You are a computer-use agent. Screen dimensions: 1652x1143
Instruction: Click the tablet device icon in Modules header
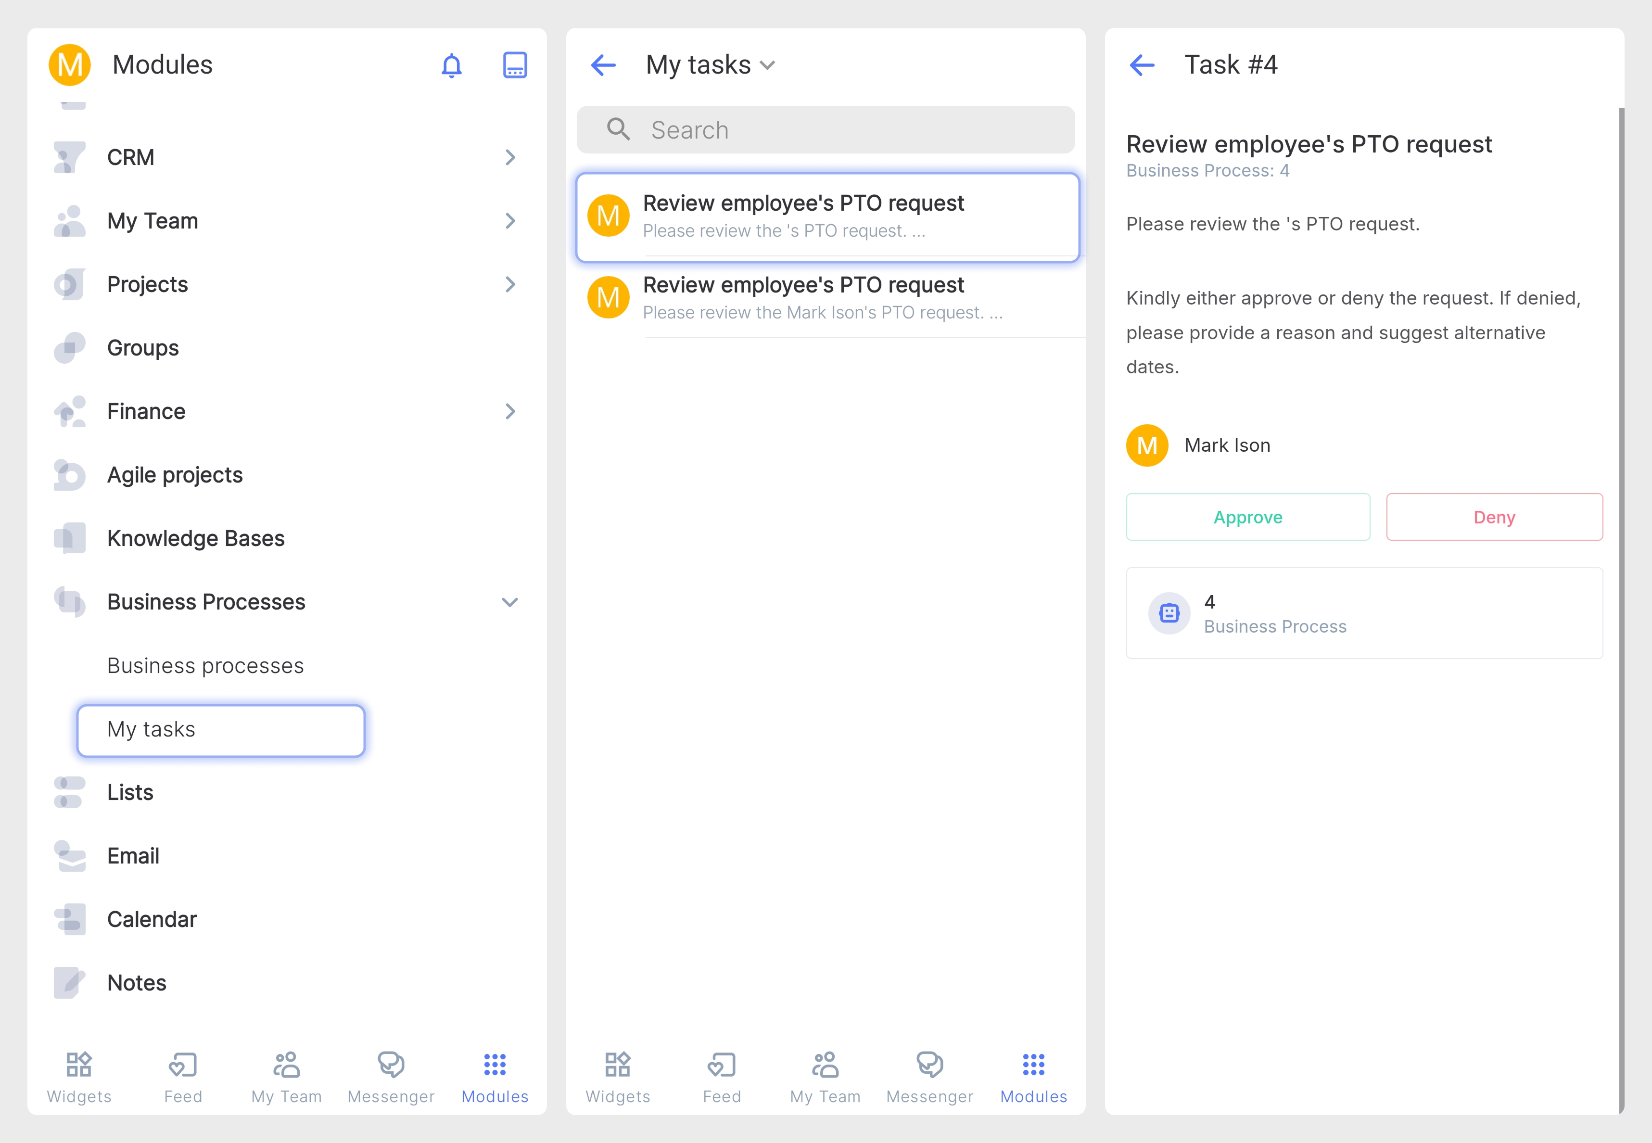pos(514,65)
